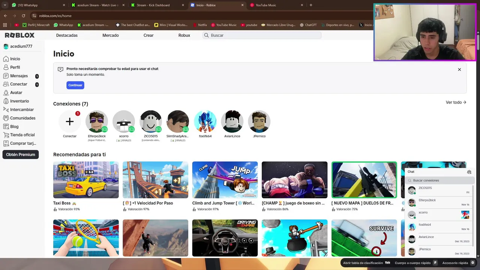Open the Netflix bookmark

tap(200, 25)
